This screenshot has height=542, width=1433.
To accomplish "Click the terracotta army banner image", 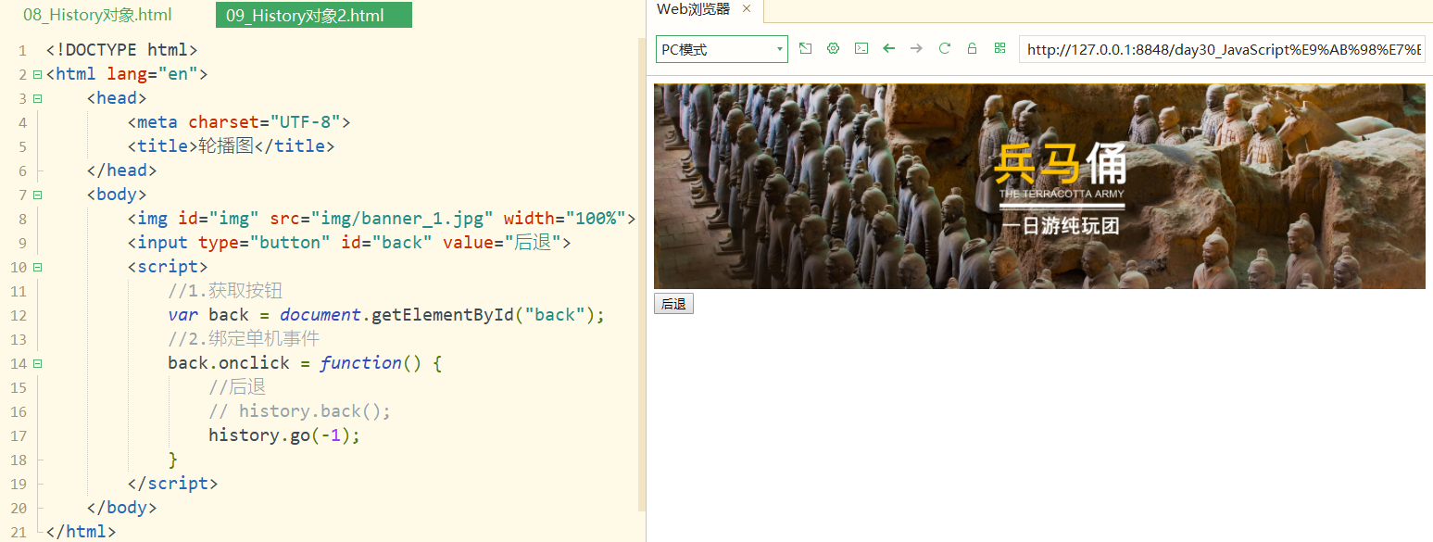I will pos(1039,186).
